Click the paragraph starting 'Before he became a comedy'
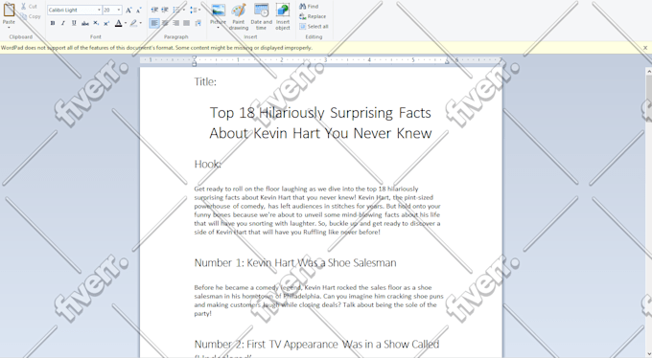Image resolution: width=652 pixels, height=358 pixels. (x=319, y=301)
